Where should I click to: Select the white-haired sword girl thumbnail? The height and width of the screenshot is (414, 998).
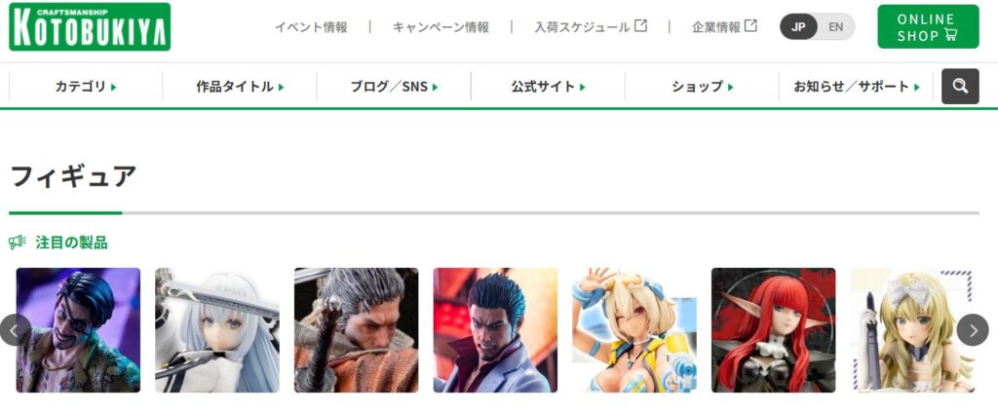[x=217, y=330]
